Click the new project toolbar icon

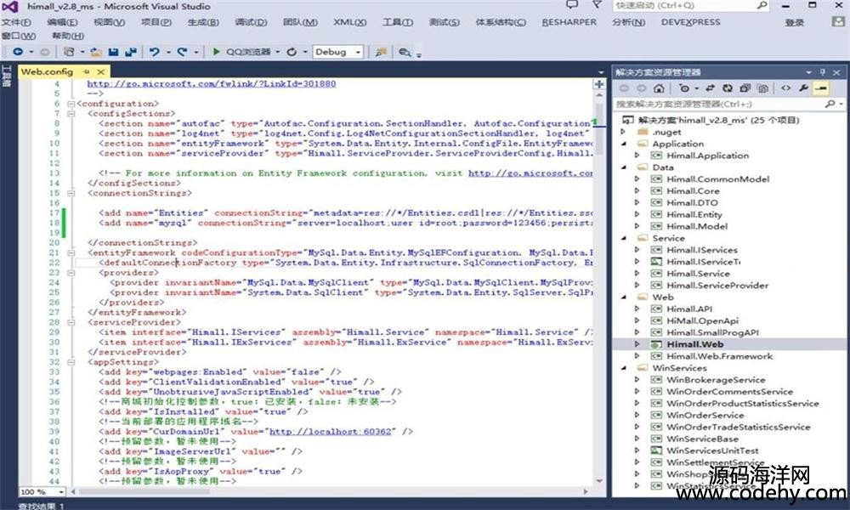tap(69, 52)
